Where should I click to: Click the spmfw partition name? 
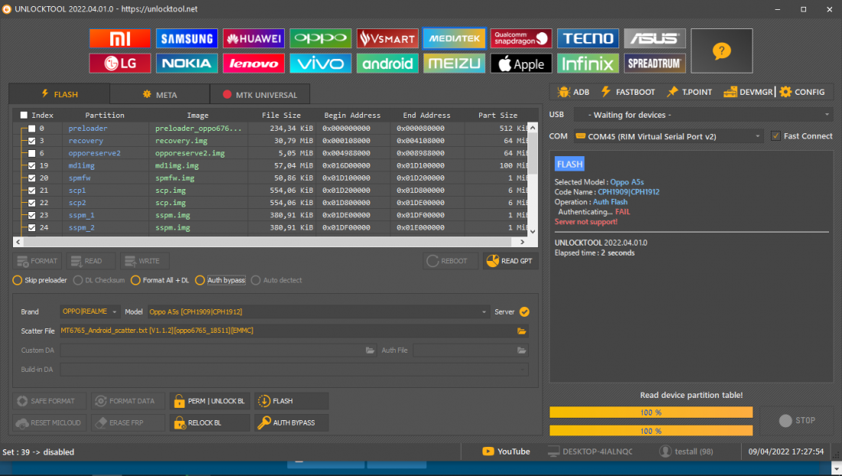coord(80,178)
